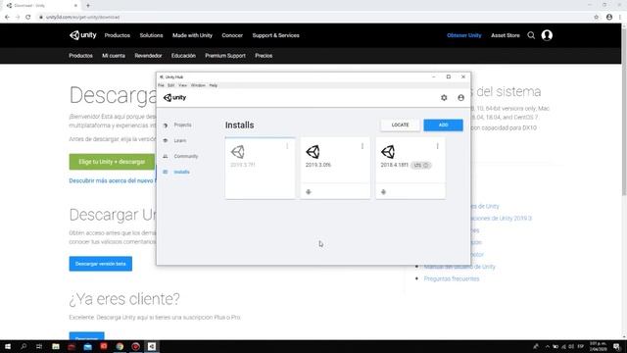Click Unity cube icon on 2019.3.7f1 card
627x353 pixels.
tap(237, 152)
